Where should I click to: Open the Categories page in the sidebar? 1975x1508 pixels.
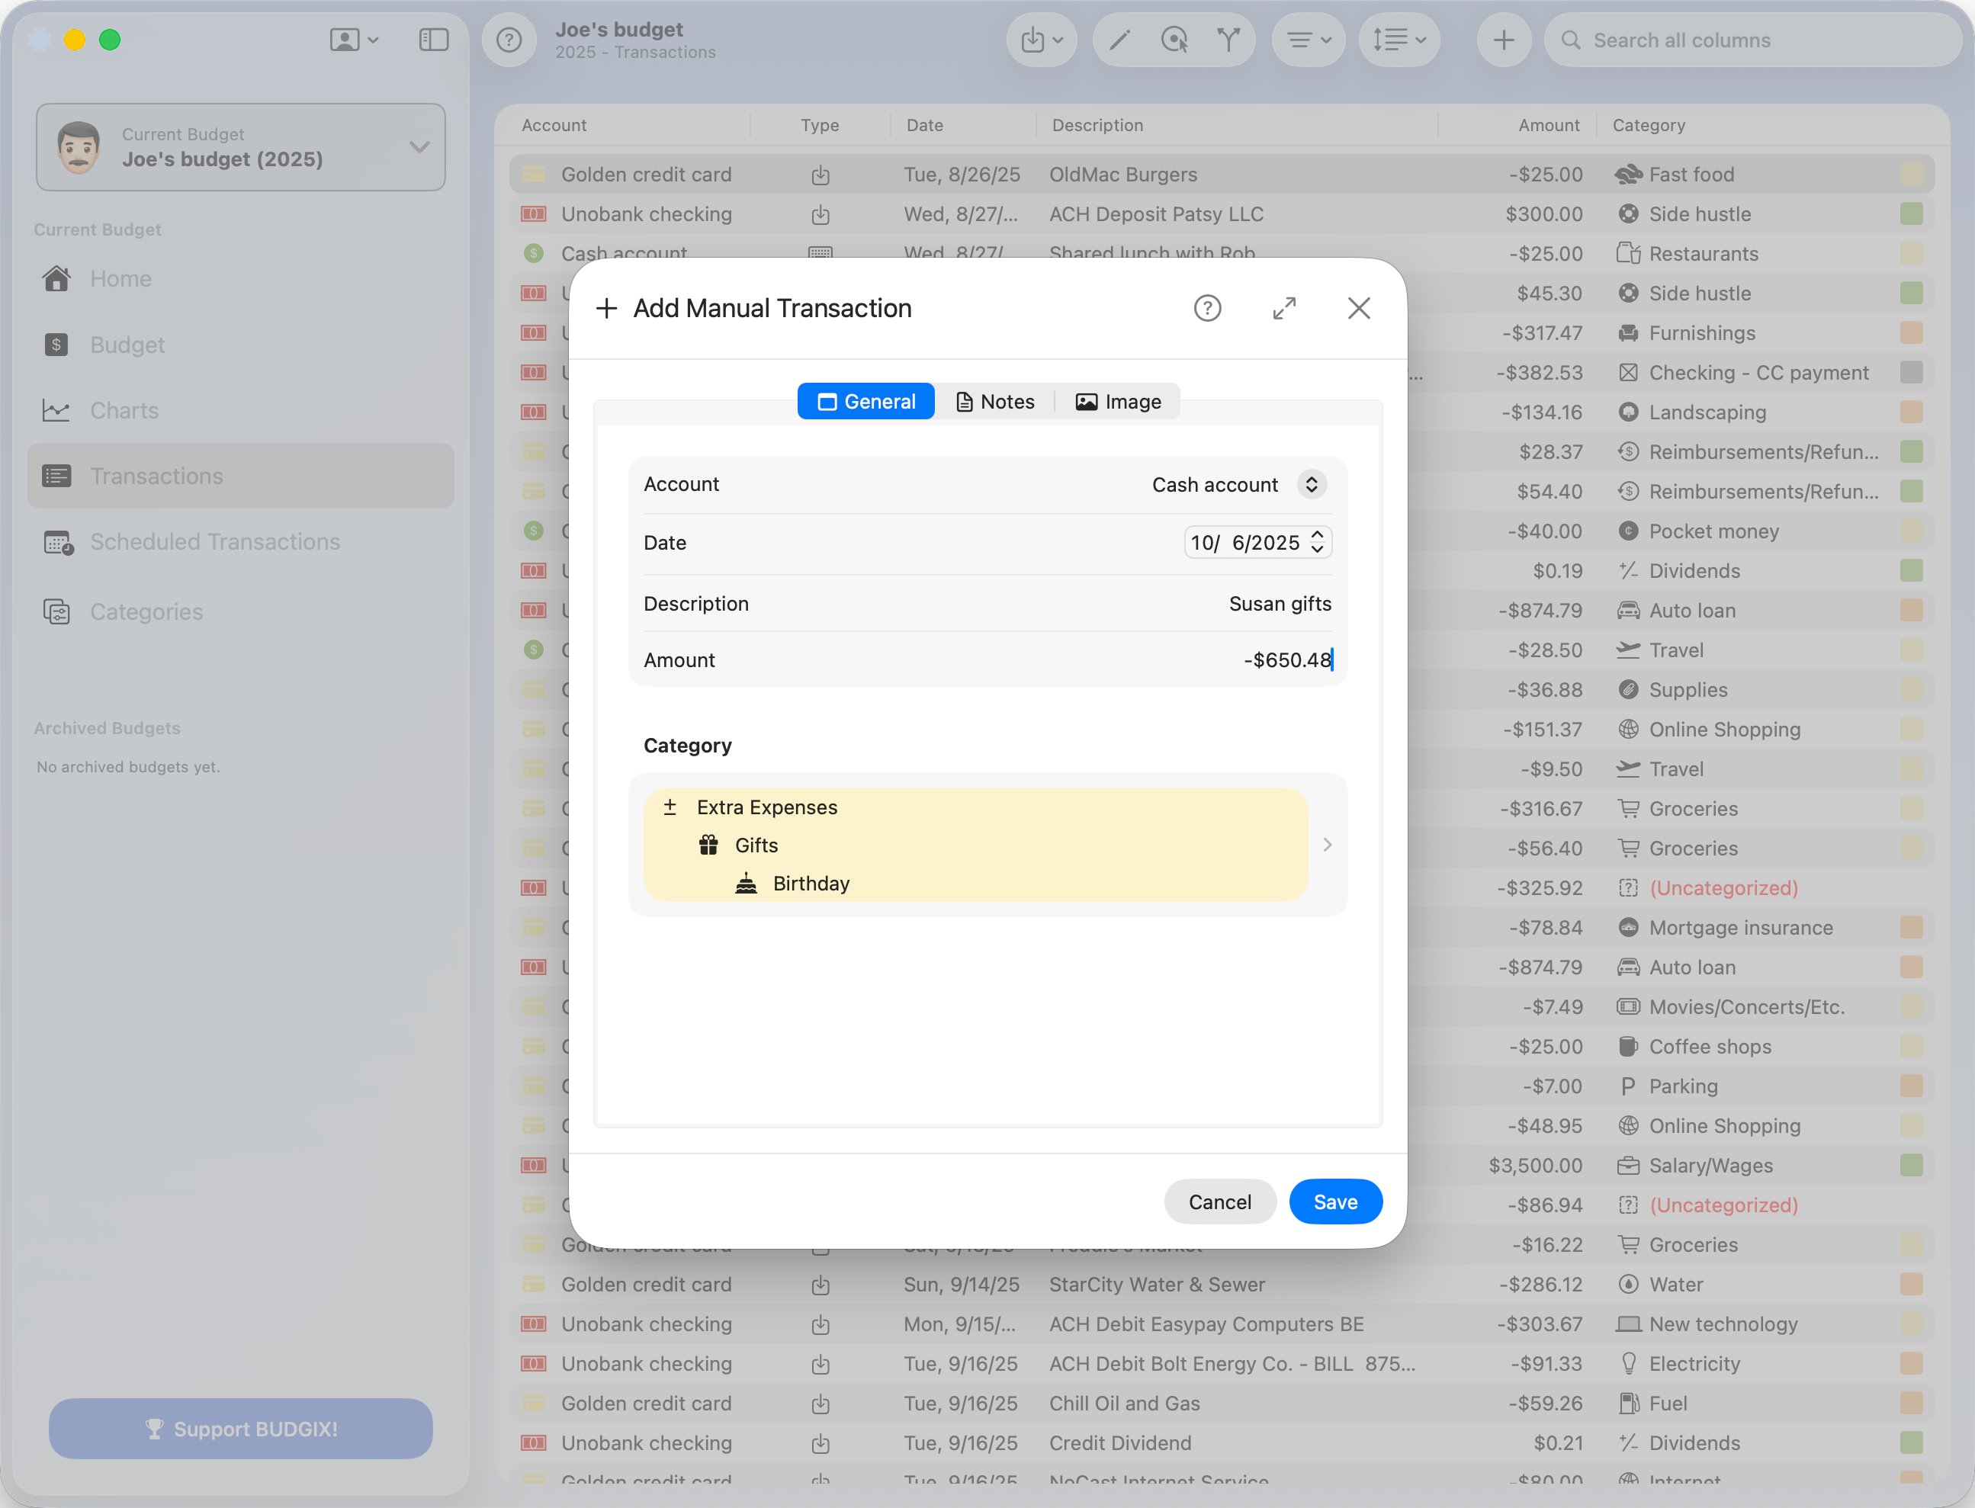coord(146,611)
